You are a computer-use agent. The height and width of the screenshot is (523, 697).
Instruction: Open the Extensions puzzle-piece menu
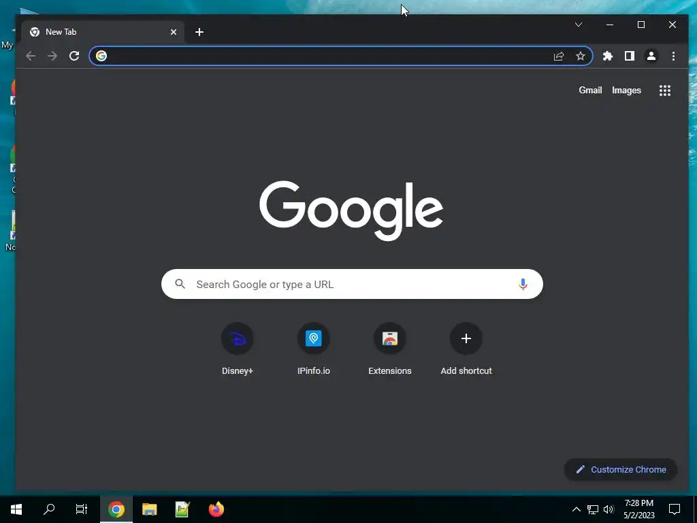[608, 56]
